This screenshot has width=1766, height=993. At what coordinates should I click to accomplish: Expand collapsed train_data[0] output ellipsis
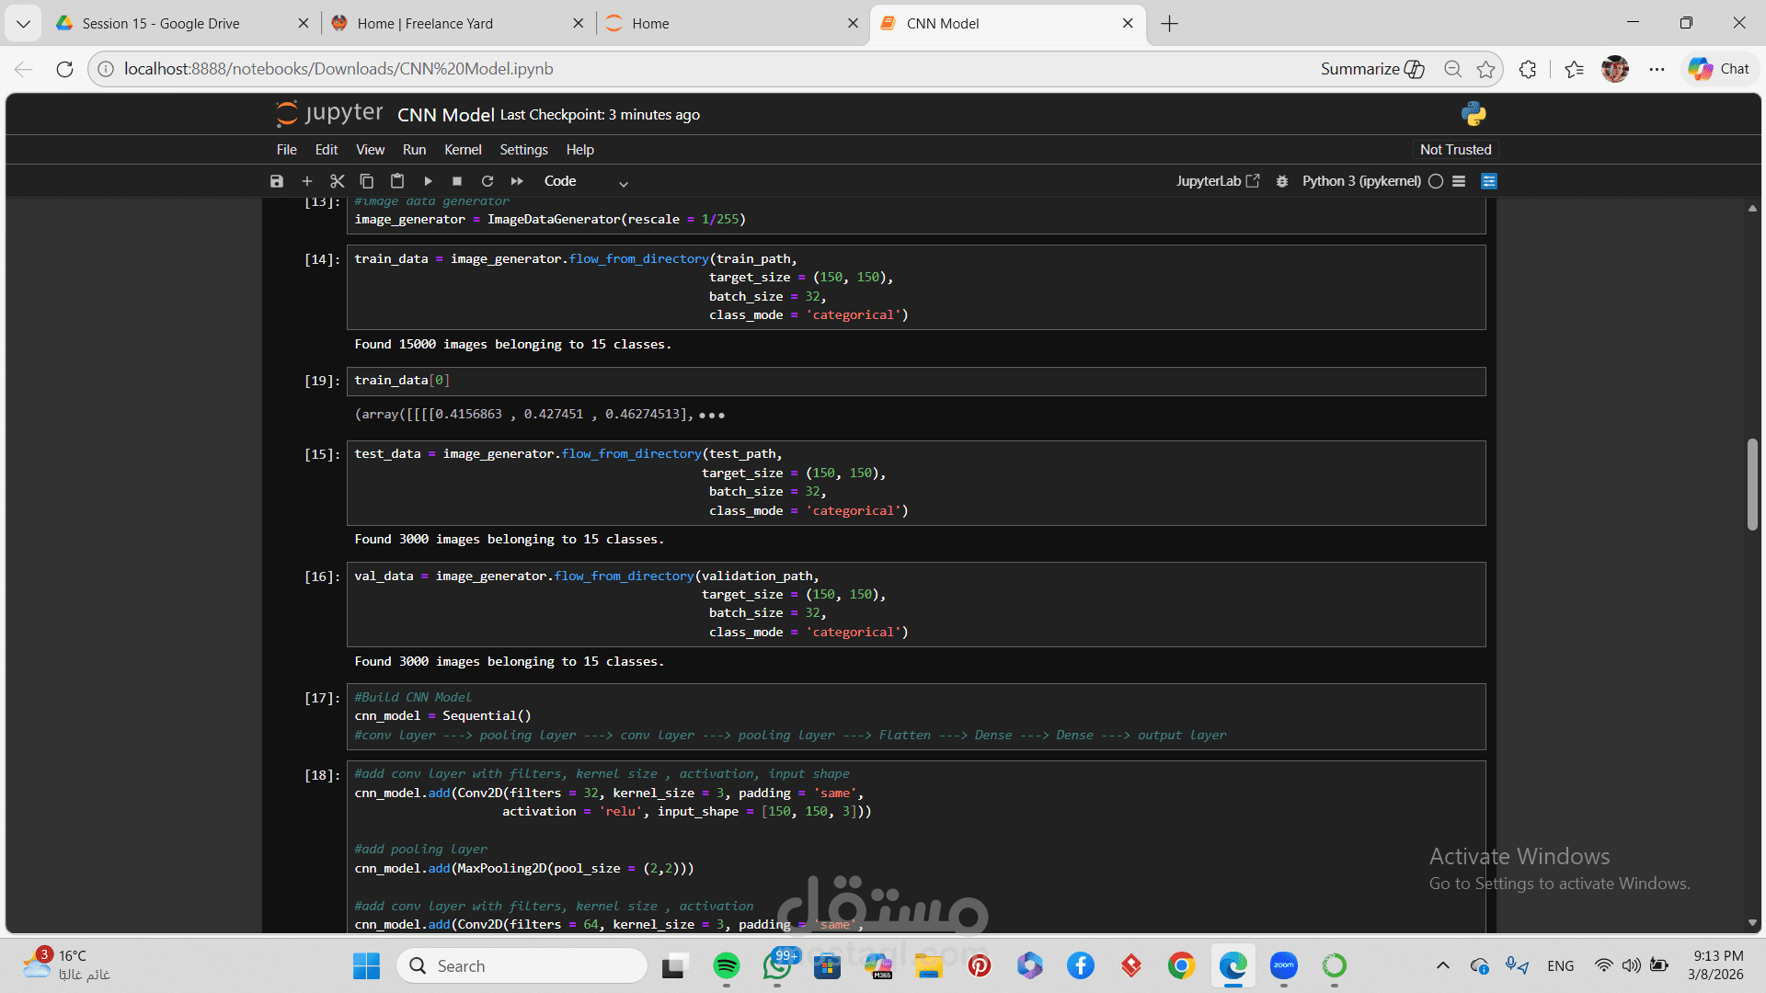click(x=712, y=416)
